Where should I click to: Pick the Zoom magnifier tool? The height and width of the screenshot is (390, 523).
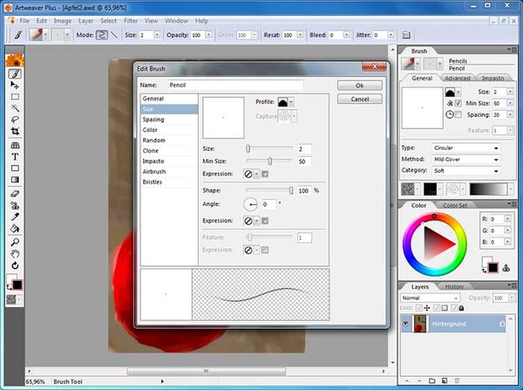tap(15, 241)
